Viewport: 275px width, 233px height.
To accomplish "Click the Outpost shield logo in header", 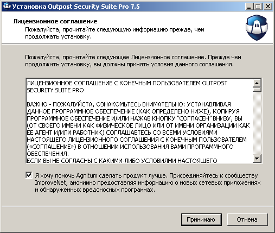I will pos(257,28).
